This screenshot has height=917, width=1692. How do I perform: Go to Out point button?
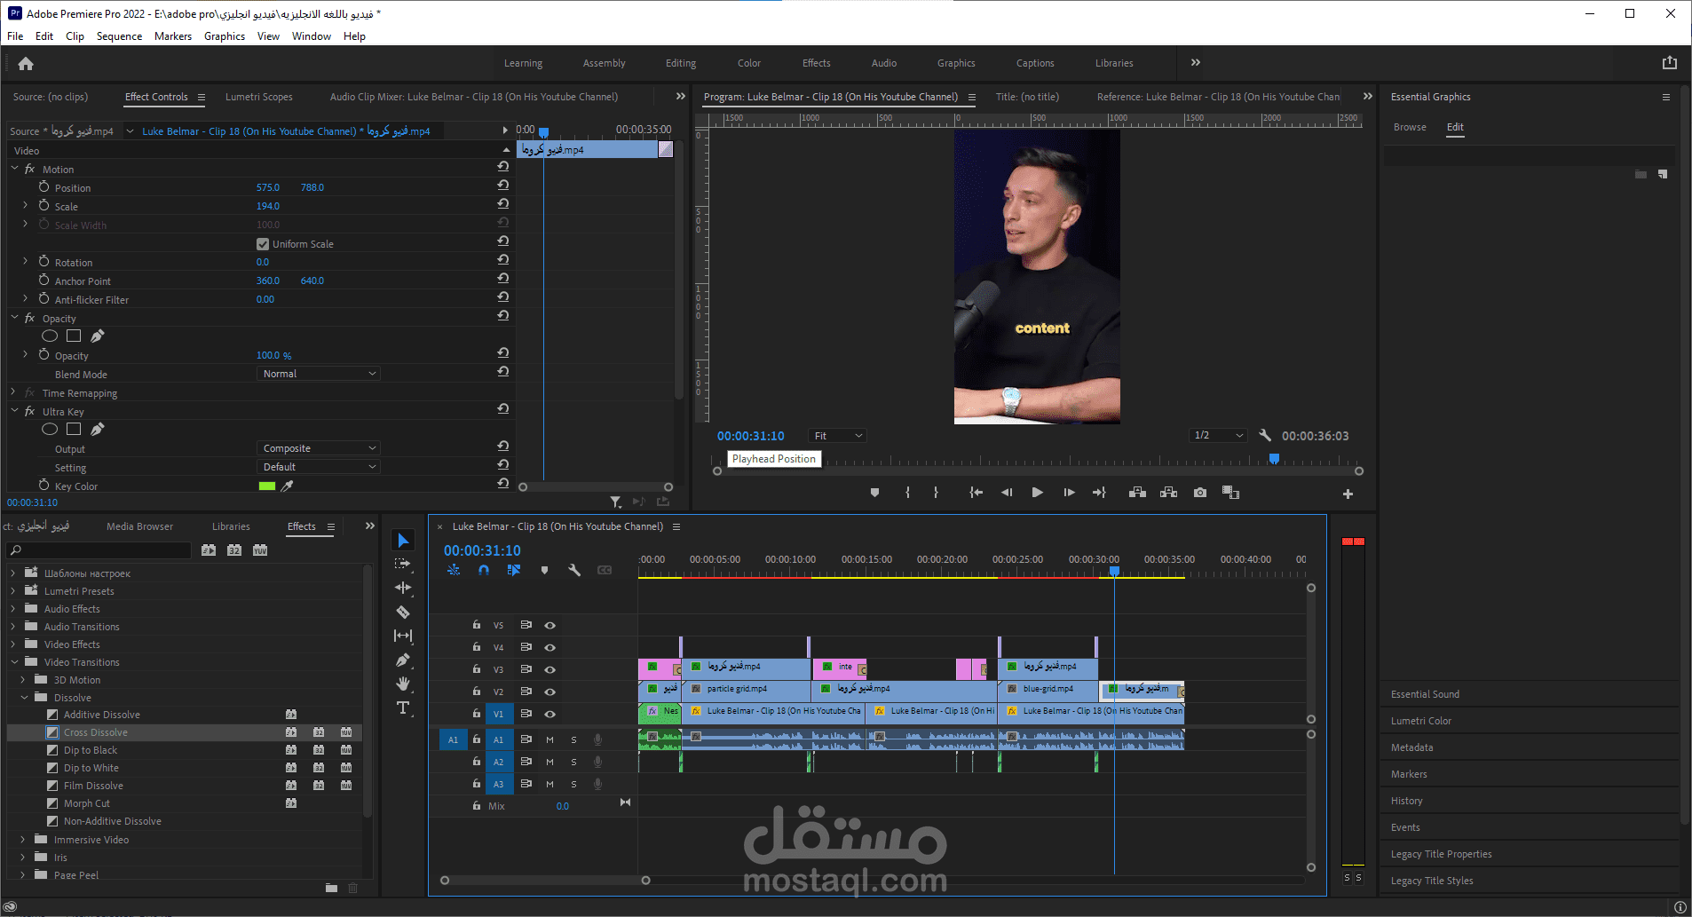1099,493
